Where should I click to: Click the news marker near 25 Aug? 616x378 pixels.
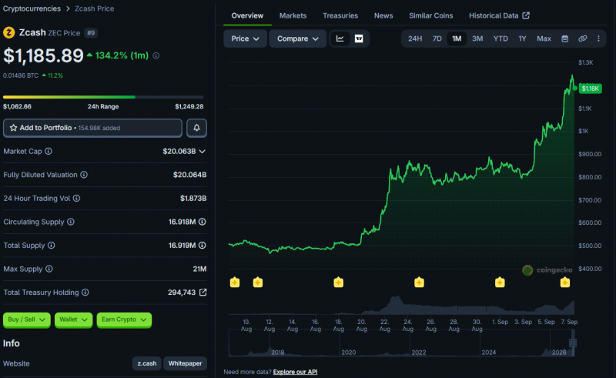(x=419, y=282)
